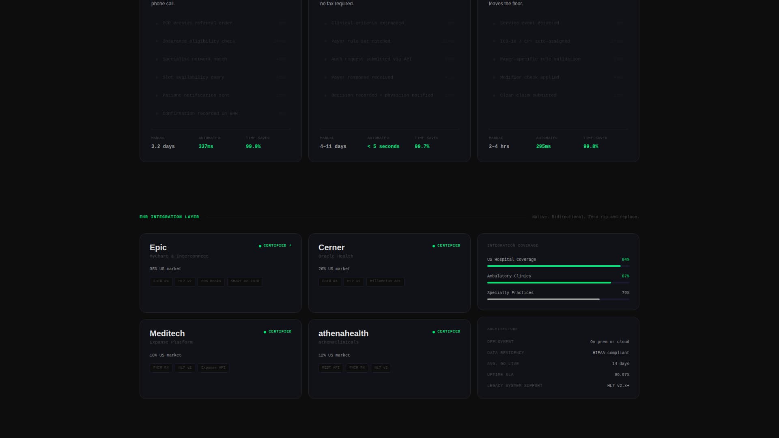Click the 'Modifier check applied' step

[x=529, y=77]
